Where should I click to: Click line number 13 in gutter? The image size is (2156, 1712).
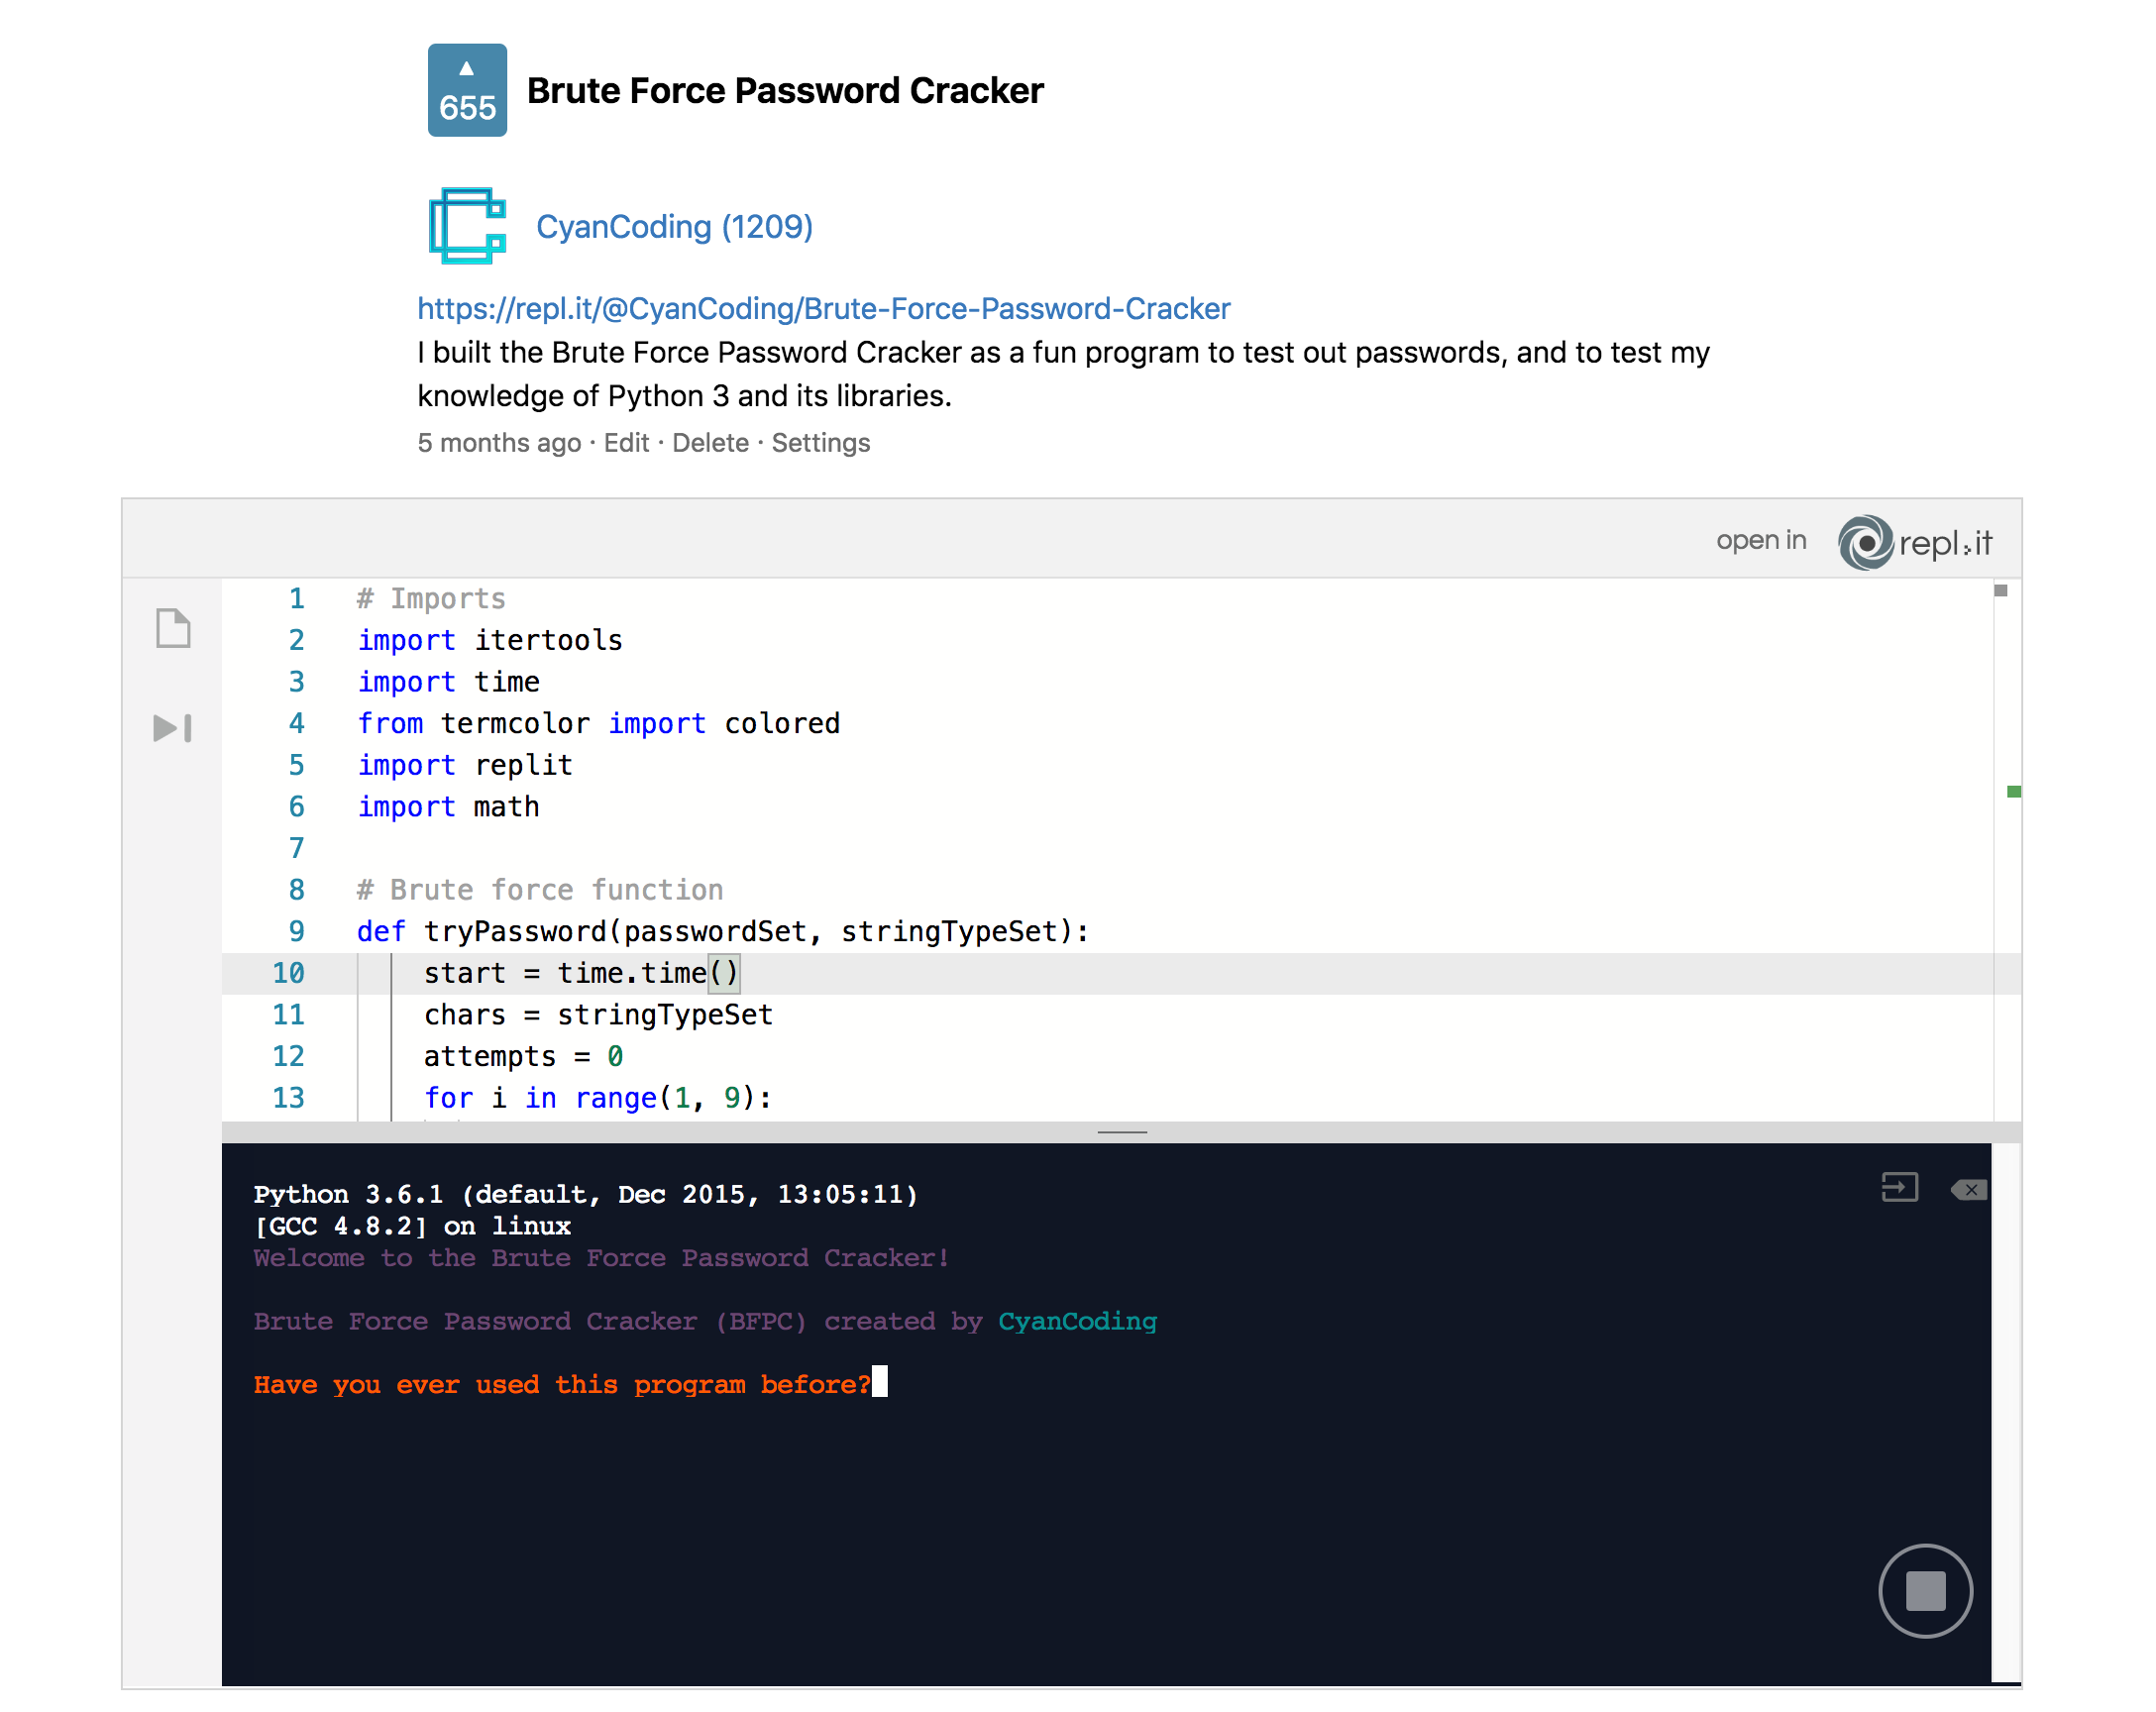click(x=288, y=1098)
